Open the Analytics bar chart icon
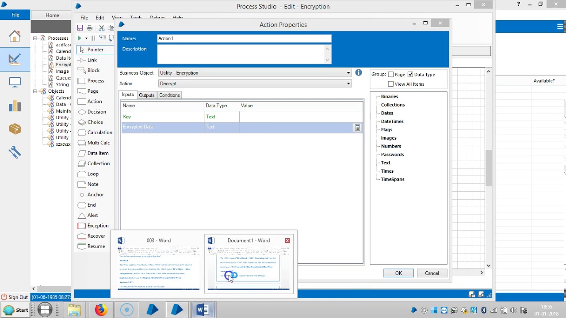This screenshot has width=566, height=318. (x=15, y=106)
